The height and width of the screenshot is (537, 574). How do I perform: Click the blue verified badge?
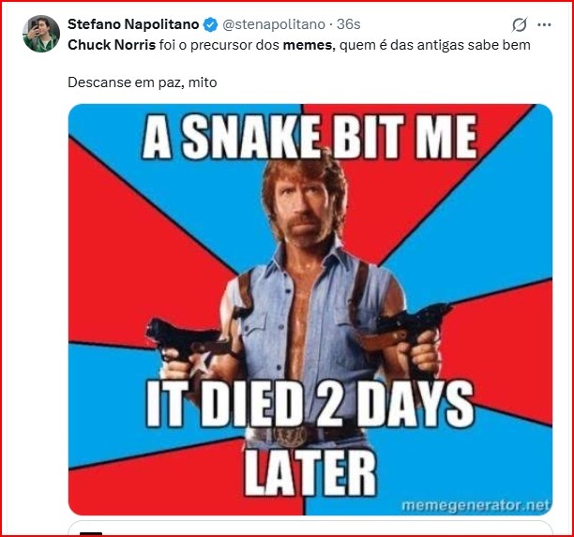tap(211, 24)
